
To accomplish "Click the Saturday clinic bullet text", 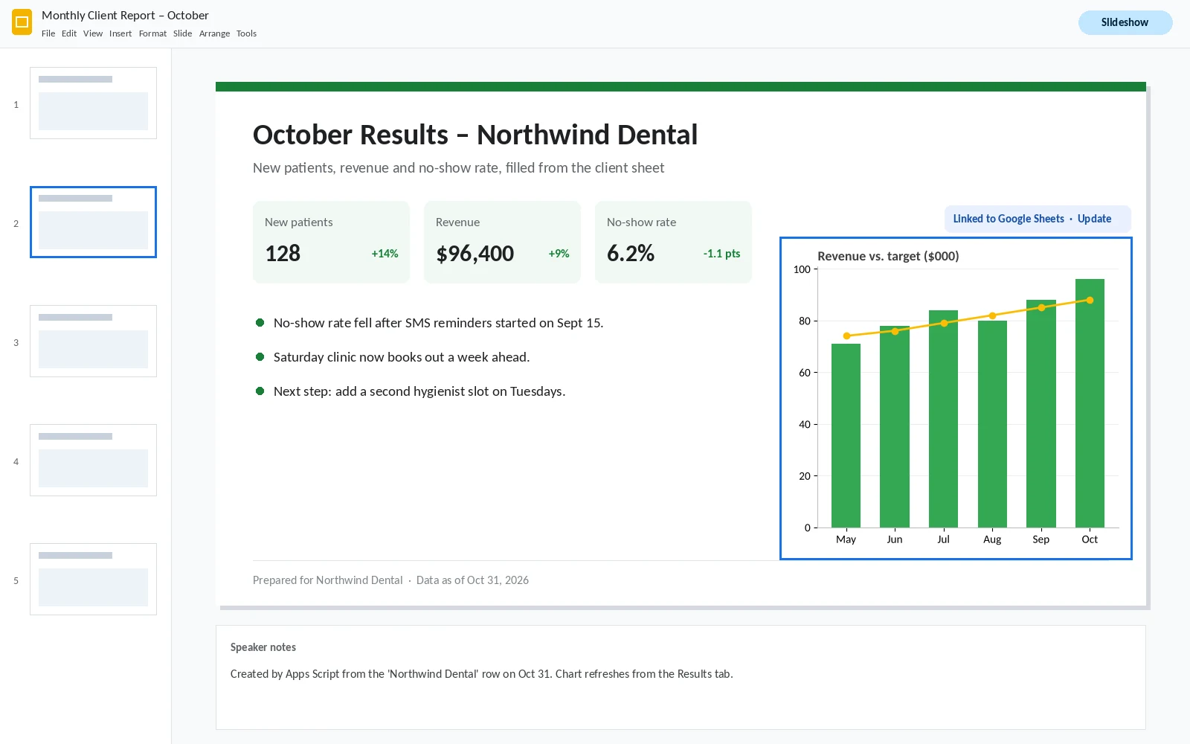I will click(x=402, y=357).
